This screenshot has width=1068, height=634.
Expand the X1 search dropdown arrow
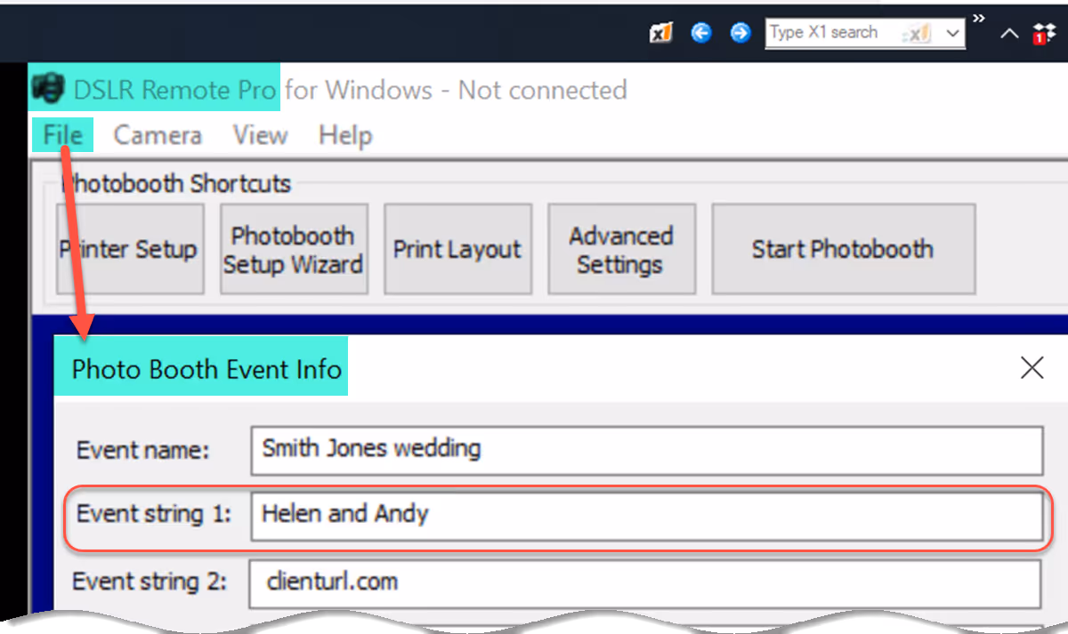point(953,33)
